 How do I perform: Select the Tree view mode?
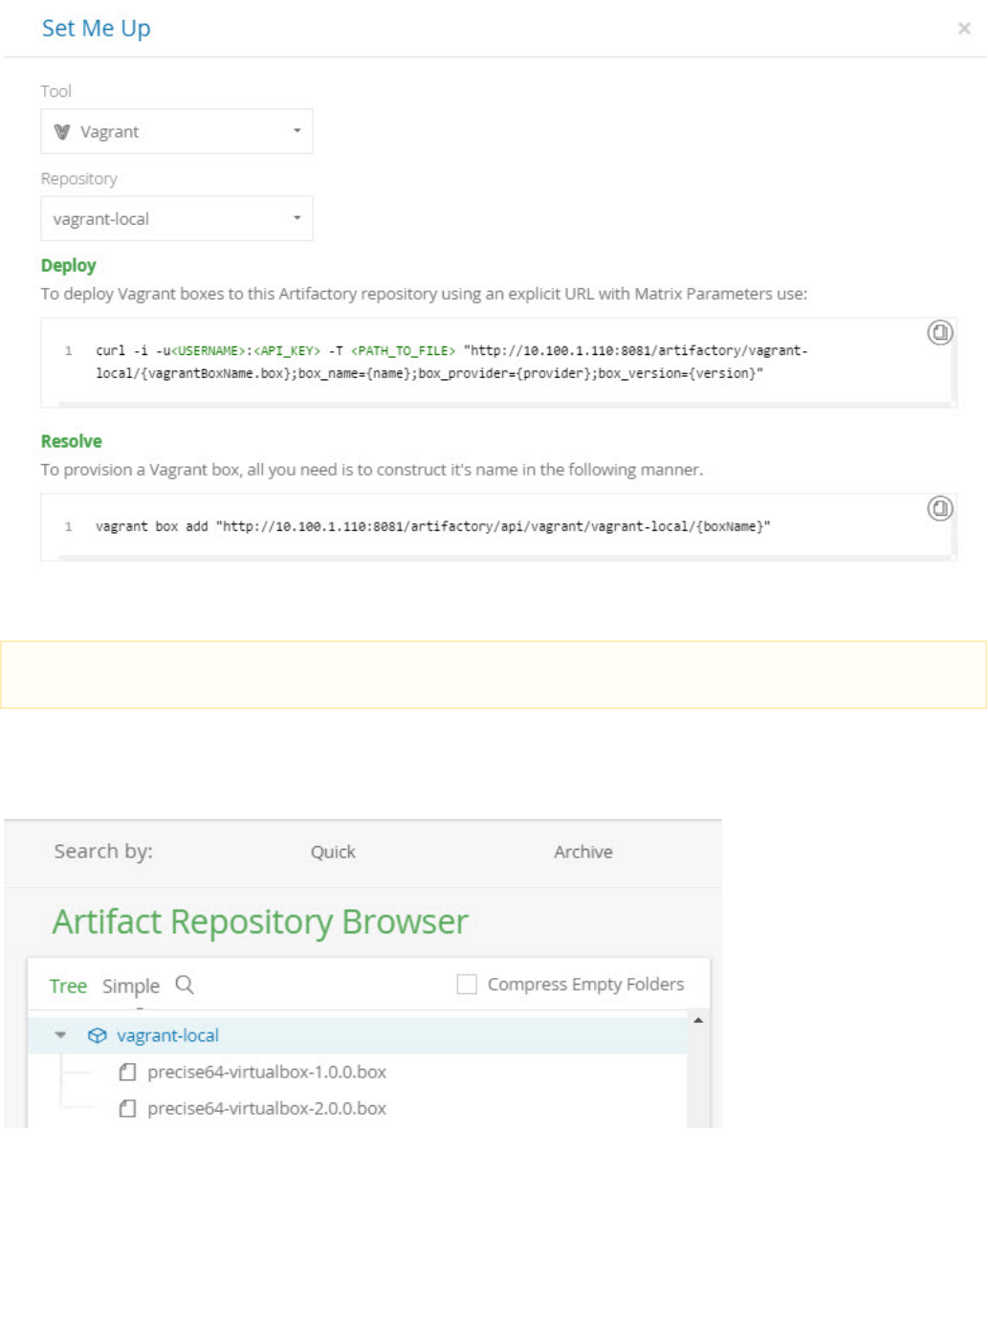(x=68, y=986)
